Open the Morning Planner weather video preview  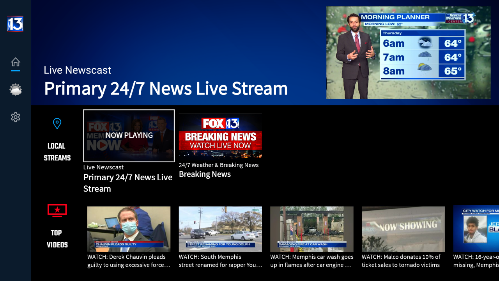pos(409,53)
